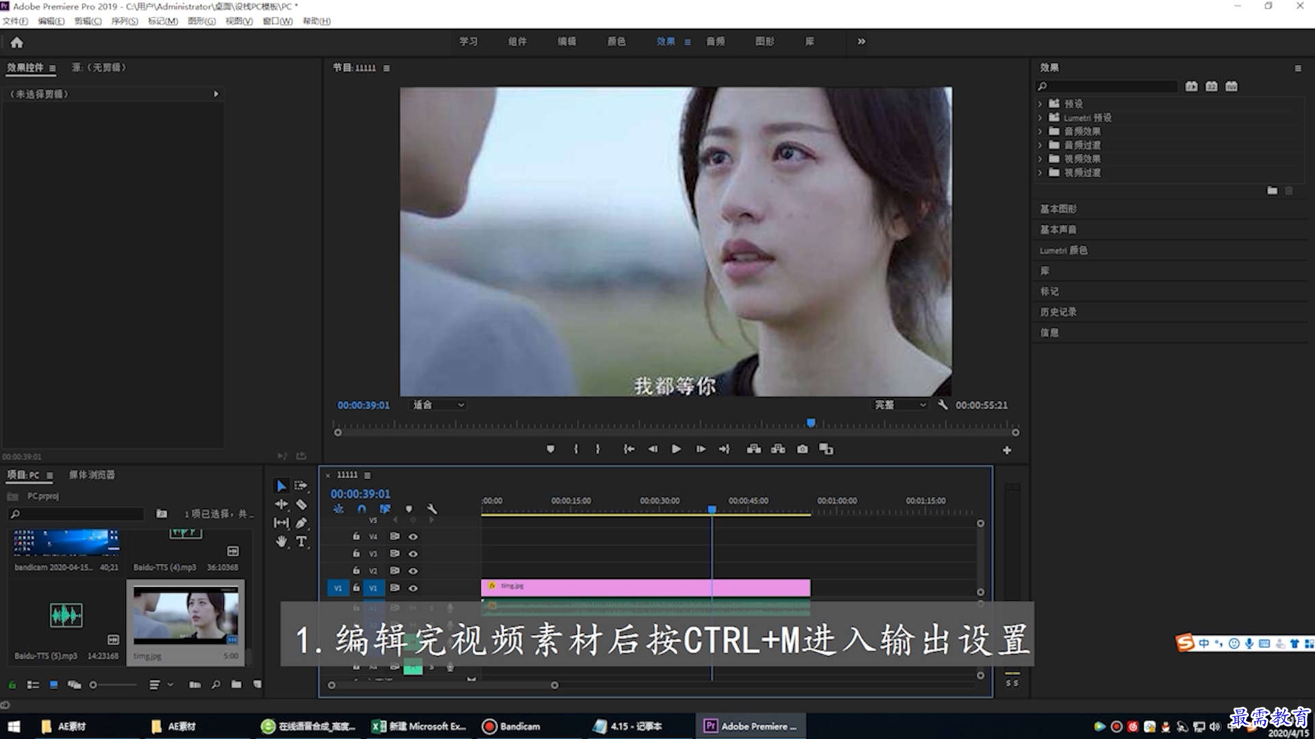
Task: Switch to the 媒体浏览器 tab
Action: (x=92, y=475)
